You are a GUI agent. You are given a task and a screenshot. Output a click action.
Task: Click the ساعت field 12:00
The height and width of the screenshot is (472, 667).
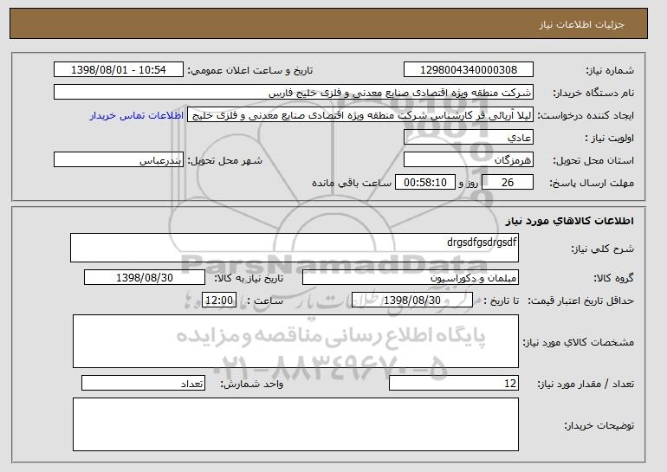click(219, 301)
